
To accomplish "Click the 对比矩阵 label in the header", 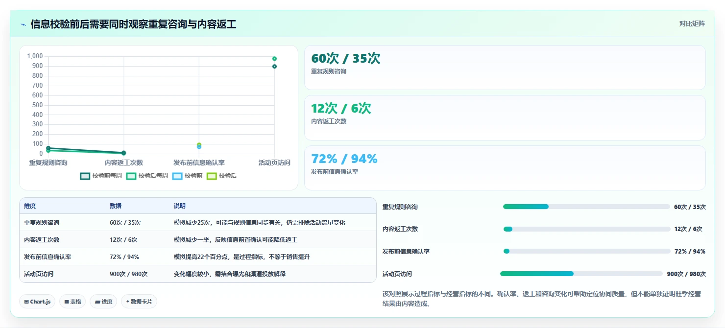I will [x=692, y=24].
